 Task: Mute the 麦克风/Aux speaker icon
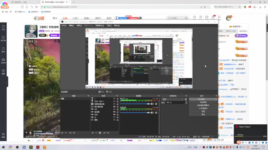(152, 104)
